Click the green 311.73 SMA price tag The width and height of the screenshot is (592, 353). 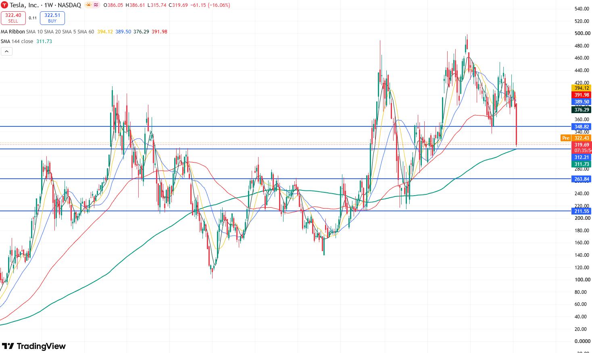[x=582, y=164]
